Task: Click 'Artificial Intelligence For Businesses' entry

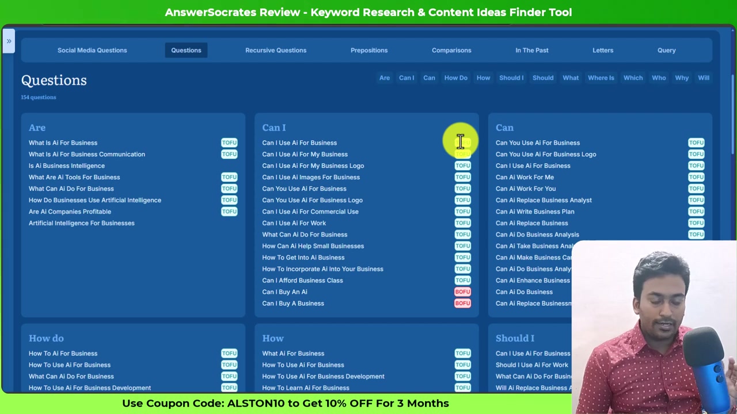Action: click(x=82, y=223)
